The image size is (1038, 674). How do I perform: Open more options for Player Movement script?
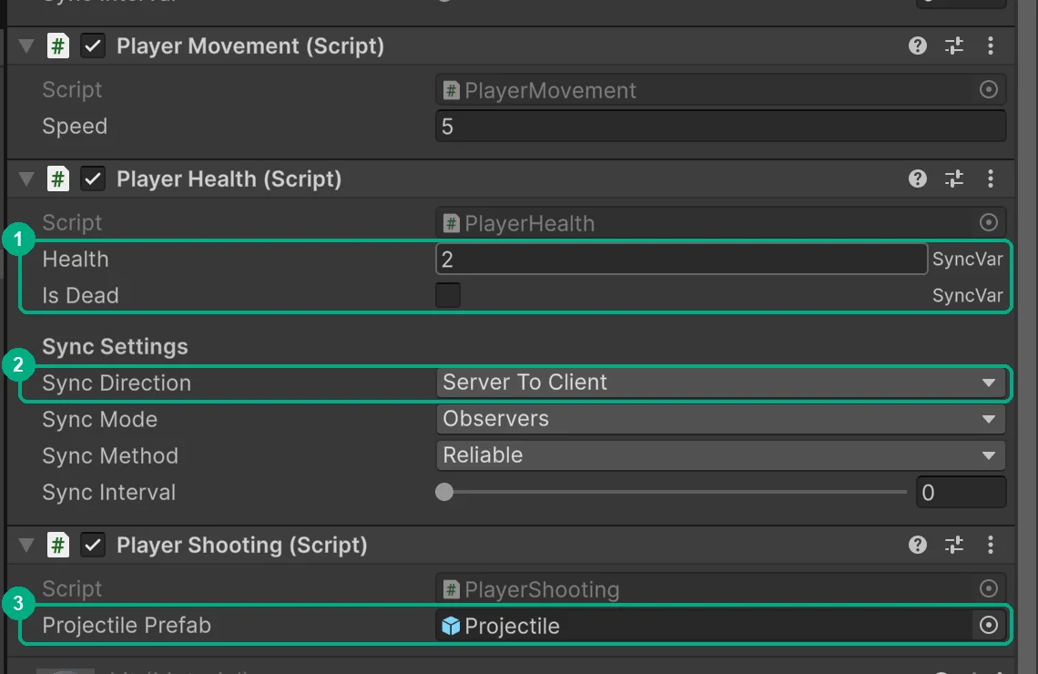pyautogui.click(x=991, y=46)
